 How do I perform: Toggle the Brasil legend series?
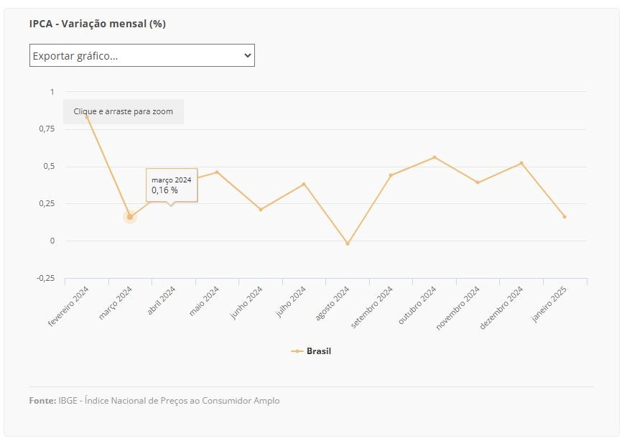[311, 351]
